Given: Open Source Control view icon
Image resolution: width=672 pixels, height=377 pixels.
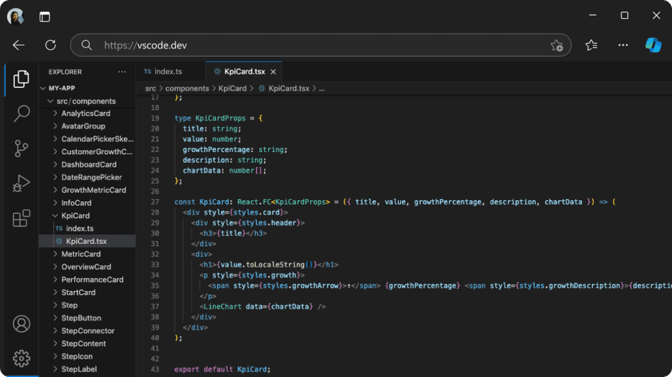Looking at the screenshot, I should (x=21, y=148).
